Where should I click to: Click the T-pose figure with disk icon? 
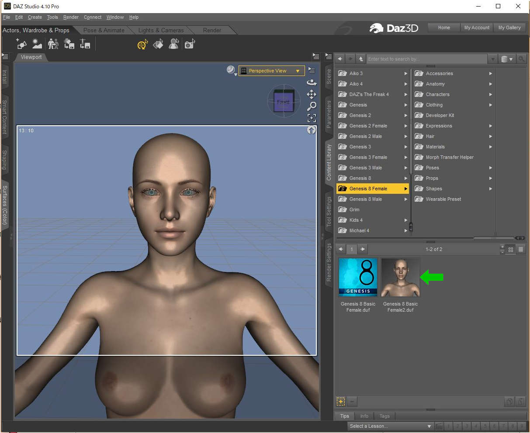pyautogui.click(x=85, y=44)
